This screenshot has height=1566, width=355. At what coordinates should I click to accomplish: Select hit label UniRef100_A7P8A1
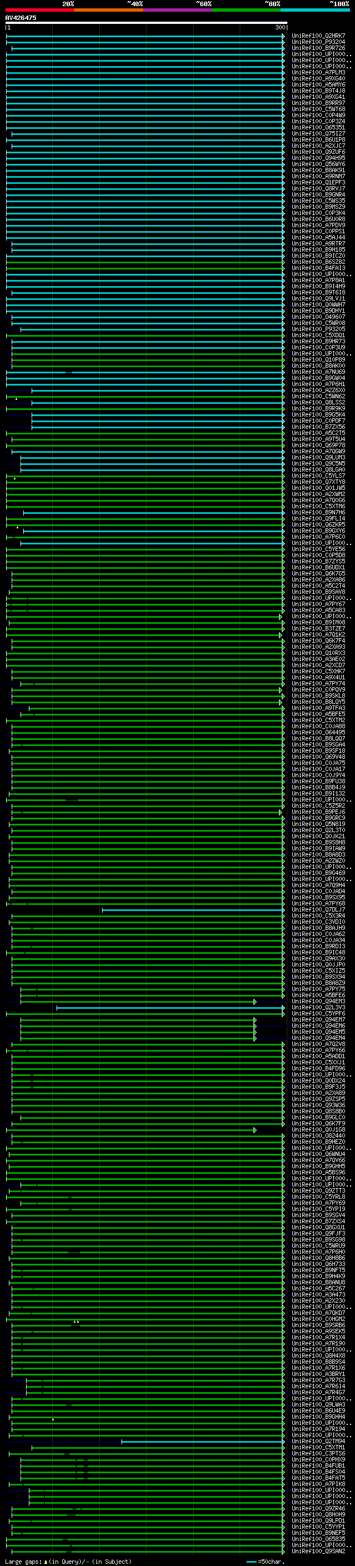[x=318, y=280]
